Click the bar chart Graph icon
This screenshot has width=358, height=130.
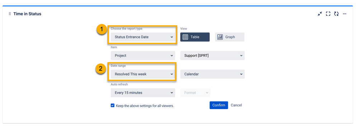(x=220, y=37)
